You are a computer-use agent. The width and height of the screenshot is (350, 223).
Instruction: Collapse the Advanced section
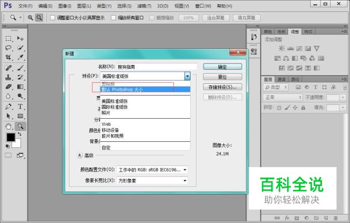(80, 155)
